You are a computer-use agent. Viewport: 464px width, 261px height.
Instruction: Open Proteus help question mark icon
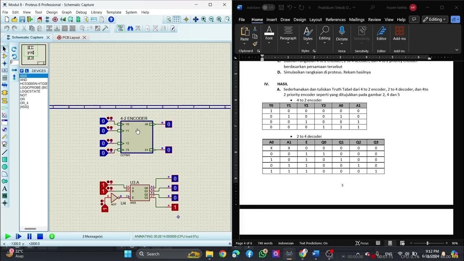coord(111,20)
